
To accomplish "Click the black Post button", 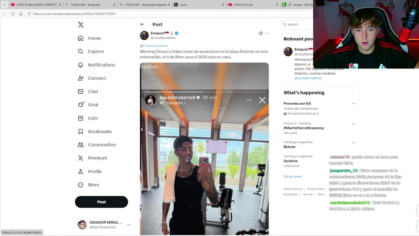I will click(101, 202).
